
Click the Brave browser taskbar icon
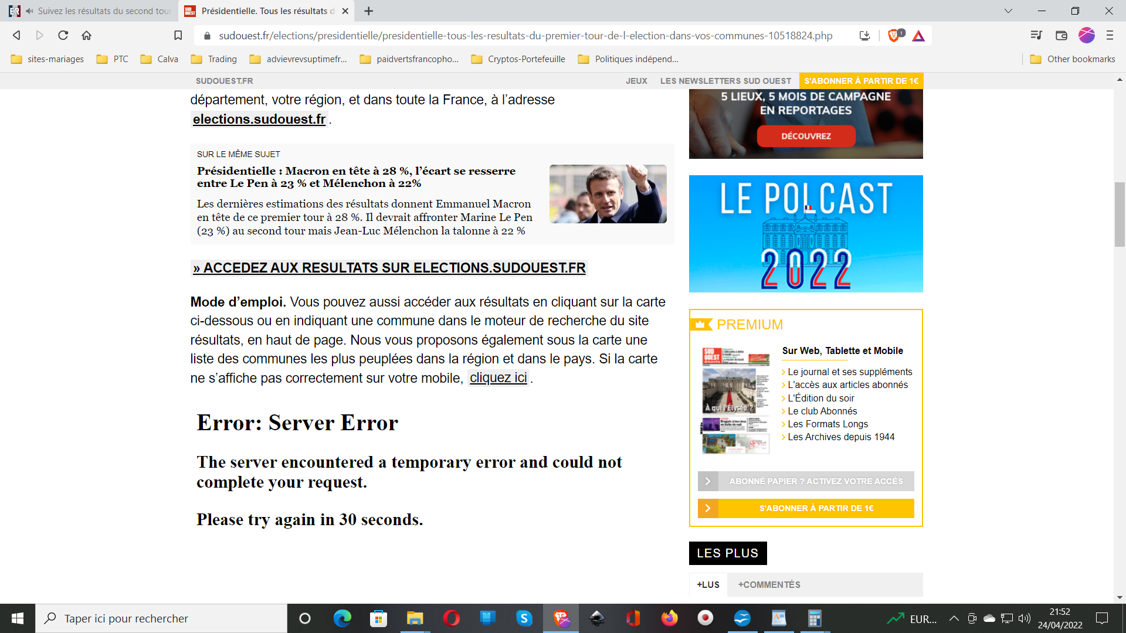[561, 618]
